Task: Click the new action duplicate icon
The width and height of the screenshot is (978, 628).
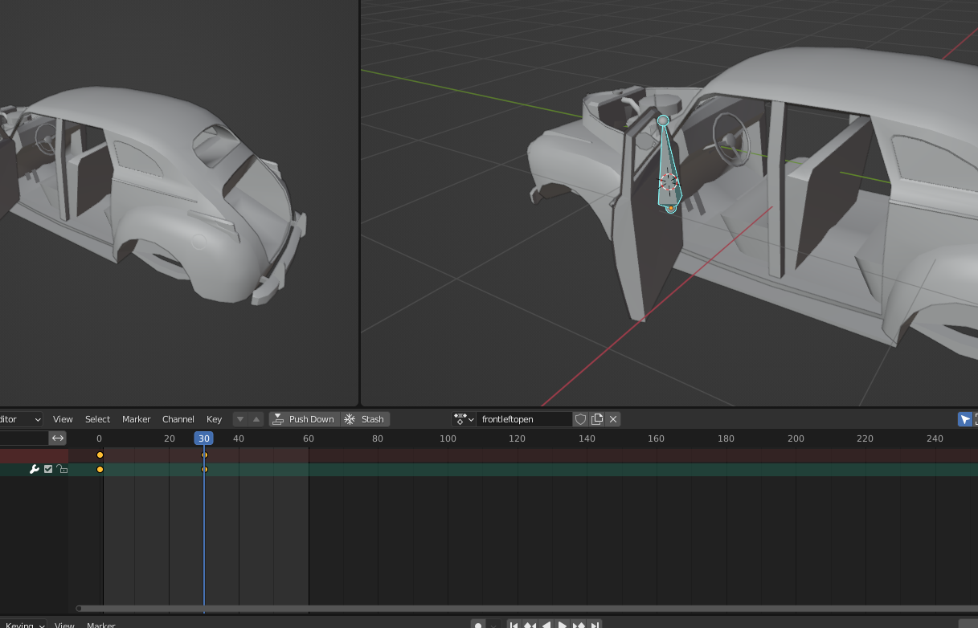Action: tap(597, 419)
